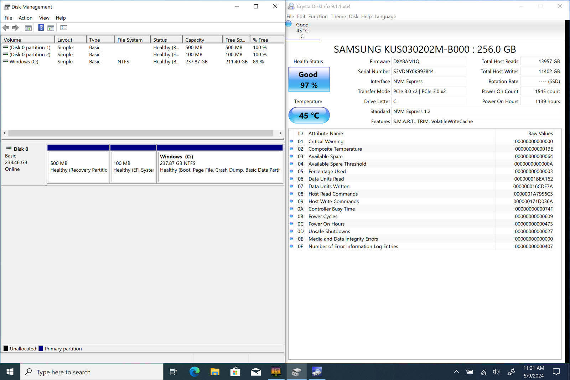Expand hidden system tray icons chevron

(x=456, y=372)
